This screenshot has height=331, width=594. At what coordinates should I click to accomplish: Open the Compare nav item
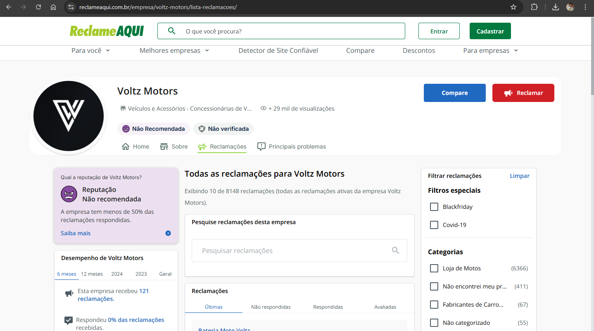(360, 50)
